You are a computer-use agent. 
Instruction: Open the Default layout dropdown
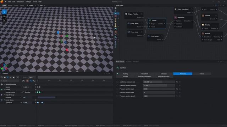31,5
